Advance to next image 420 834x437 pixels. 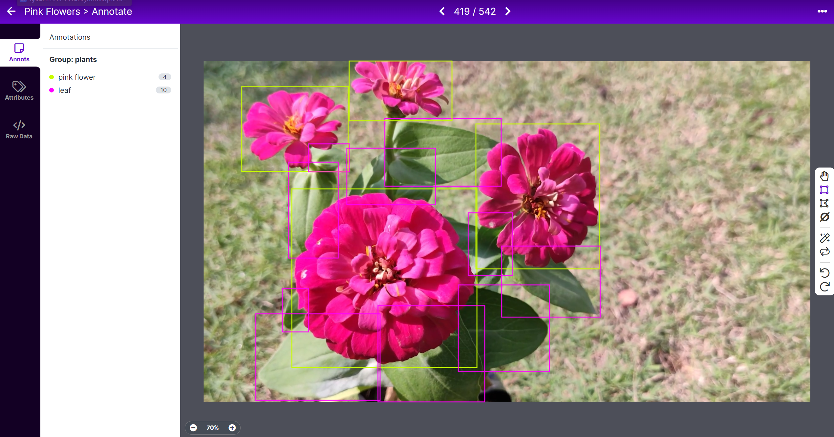(x=508, y=11)
